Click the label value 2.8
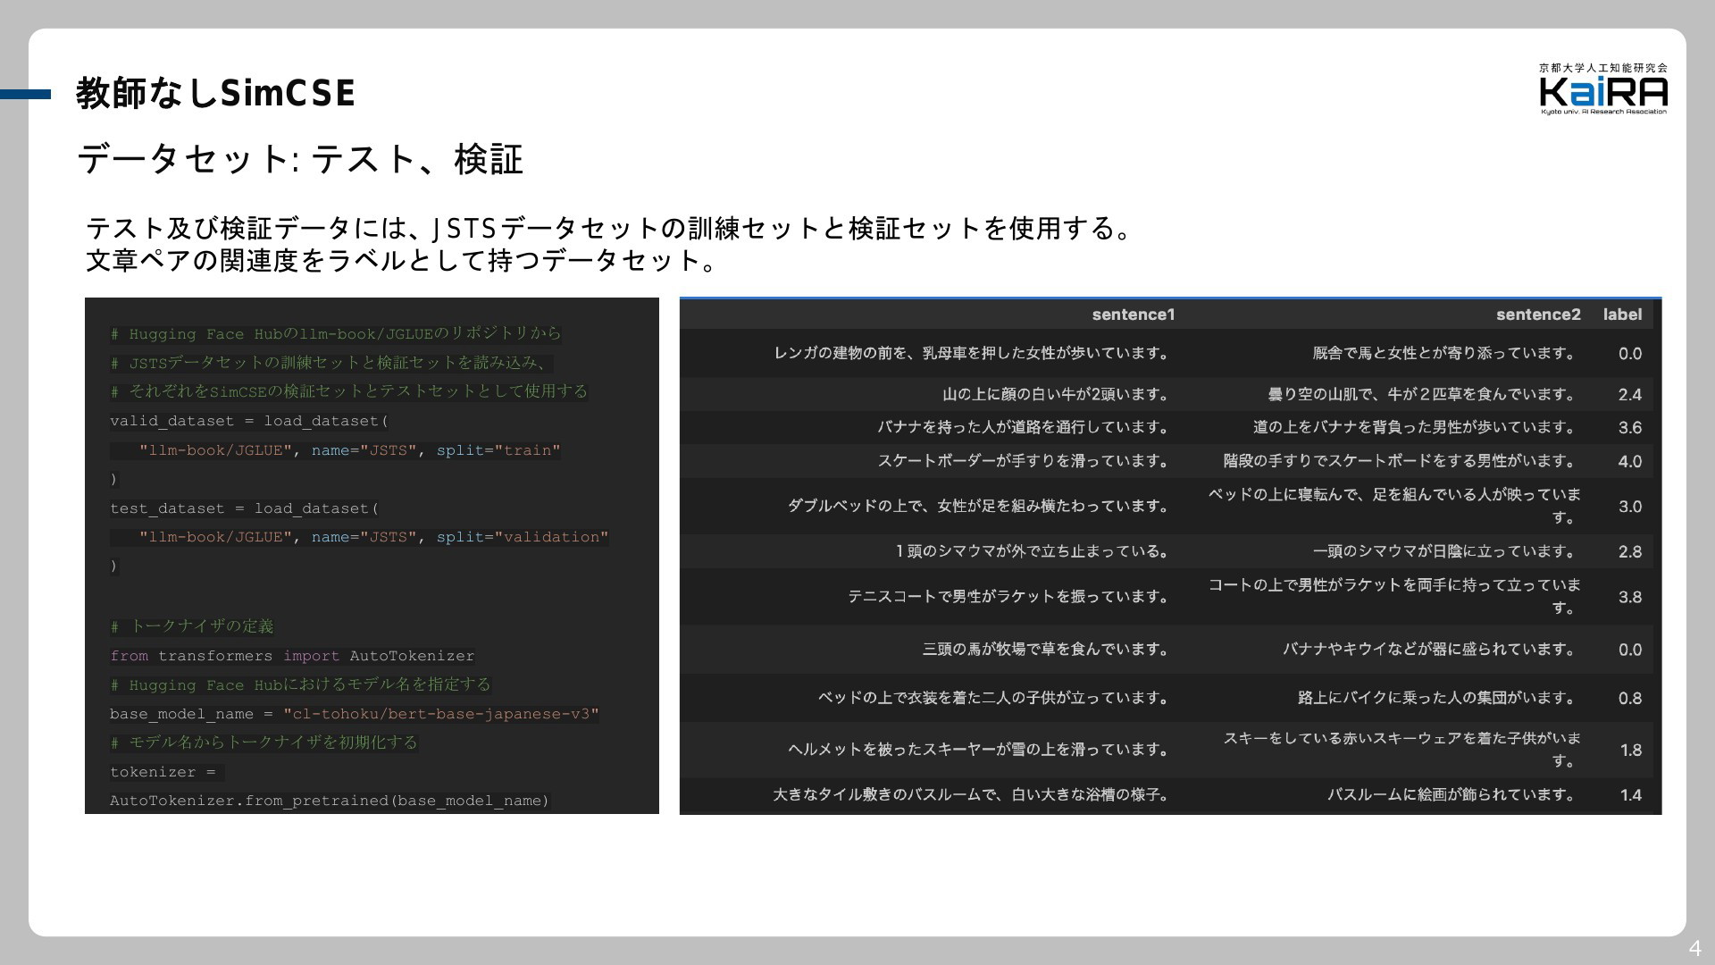This screenshot has width=1715, height=965. (x=1630, y=552)
